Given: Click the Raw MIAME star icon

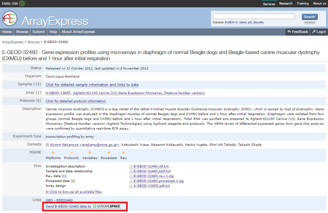Looking at the screenshot, I should [123, 152].
